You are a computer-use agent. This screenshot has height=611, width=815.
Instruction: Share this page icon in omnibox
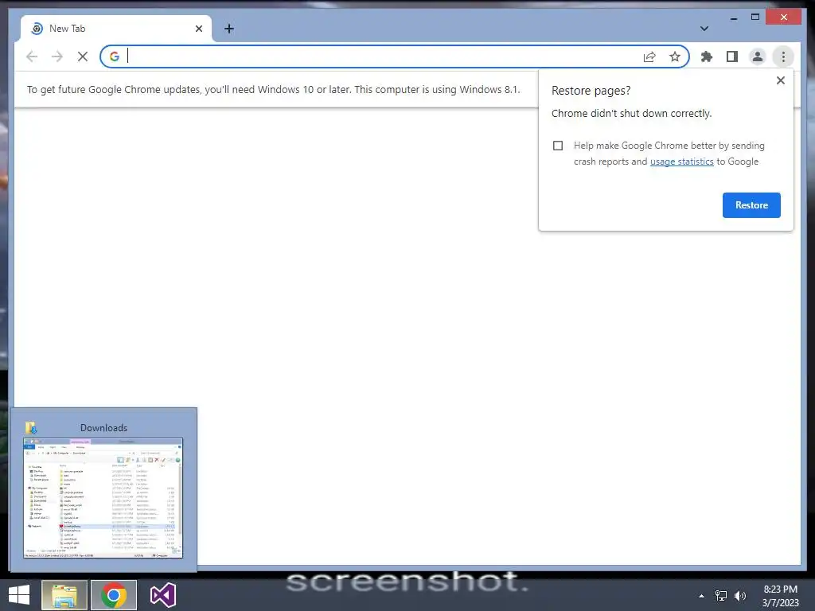point(649,56)
